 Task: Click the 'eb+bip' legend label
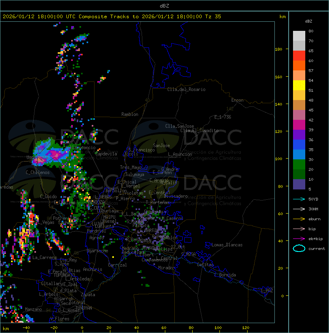point(316,239)
